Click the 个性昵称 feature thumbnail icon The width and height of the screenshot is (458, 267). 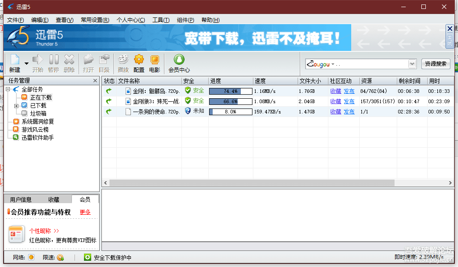coord(16,234)
